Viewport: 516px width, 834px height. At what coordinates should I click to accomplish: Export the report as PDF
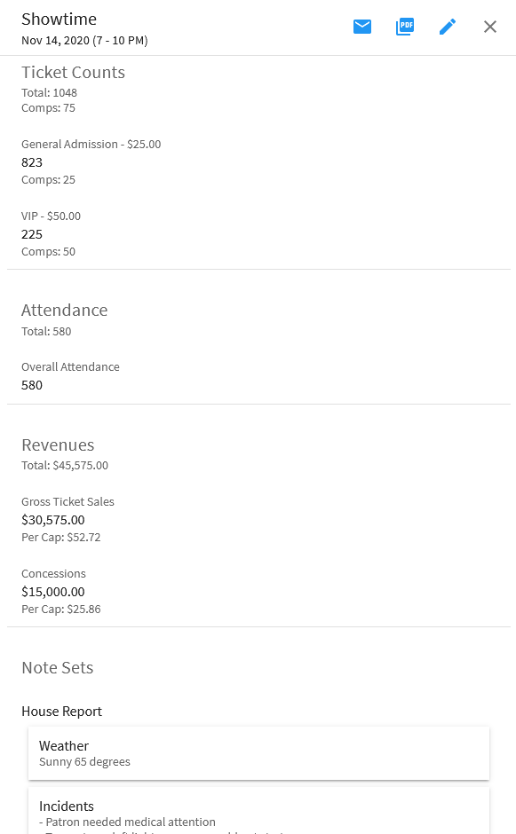(405, 27)
